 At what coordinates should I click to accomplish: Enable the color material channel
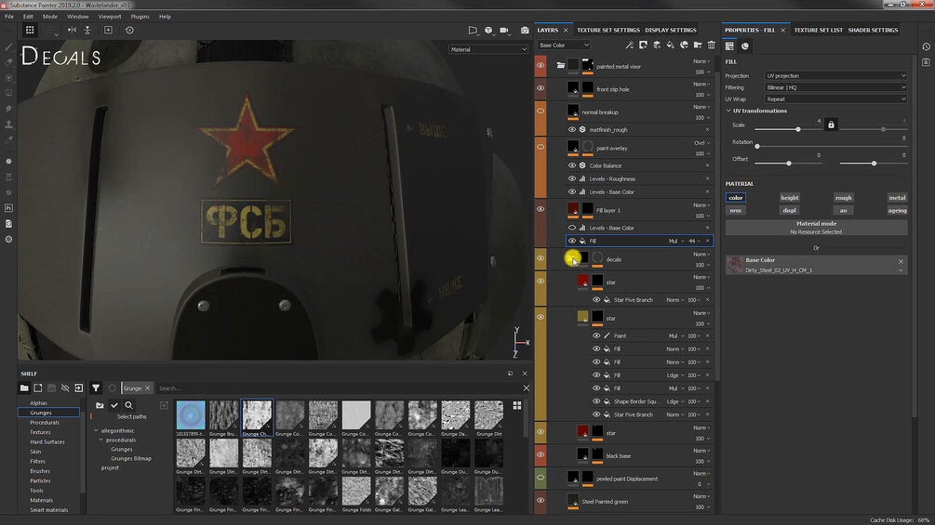pyautogui.click(x=736, y=198)
